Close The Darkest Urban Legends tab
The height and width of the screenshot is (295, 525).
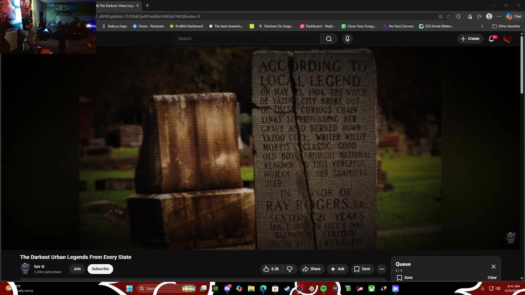137,6
